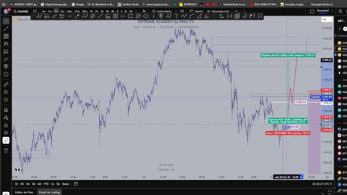347x195 pixels.
Task: Click the zoom in magnifier tool
Action: coord(6,92)
